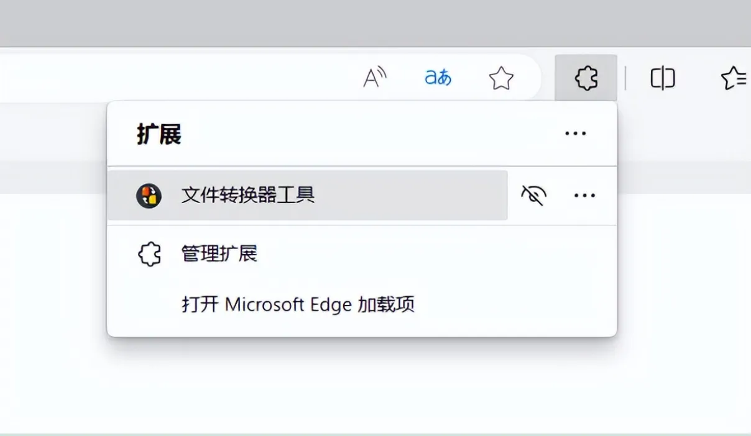Toggle toolbar visibility eye for 文件转换器工具
Screen dimensions: 751x436
533,196
